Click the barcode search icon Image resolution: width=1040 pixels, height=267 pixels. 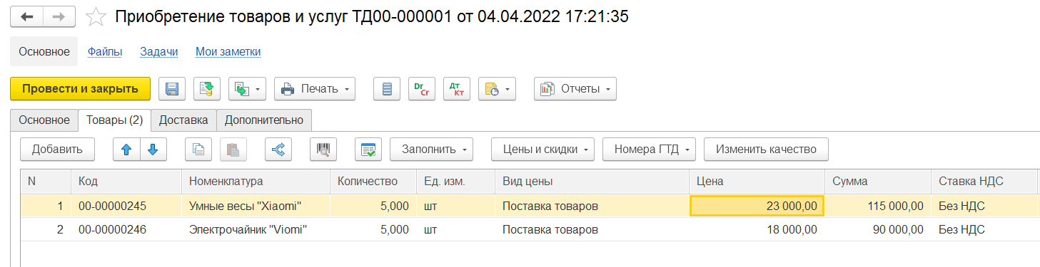coord(323,150)
